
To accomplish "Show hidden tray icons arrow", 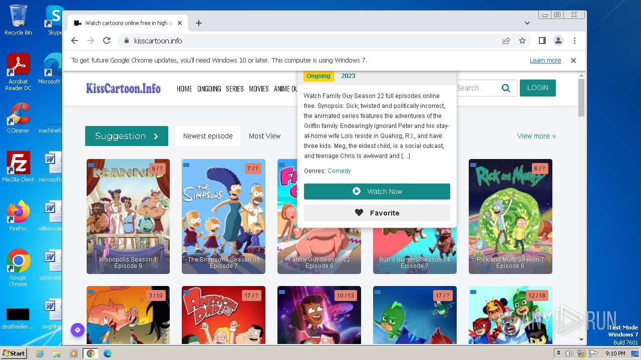I will coord(559,353).
